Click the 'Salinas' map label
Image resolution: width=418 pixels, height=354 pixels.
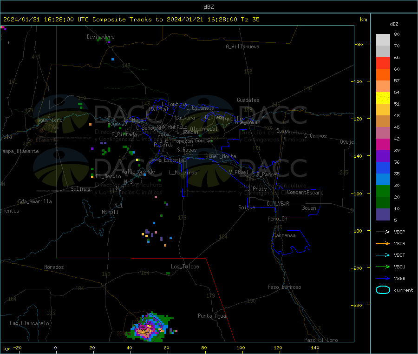[x=80, y=189]
